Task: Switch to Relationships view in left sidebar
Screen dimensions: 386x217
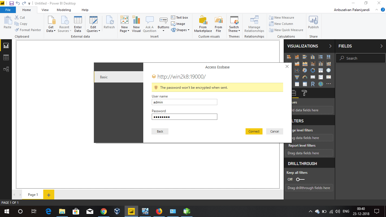Action: [6, 69]
